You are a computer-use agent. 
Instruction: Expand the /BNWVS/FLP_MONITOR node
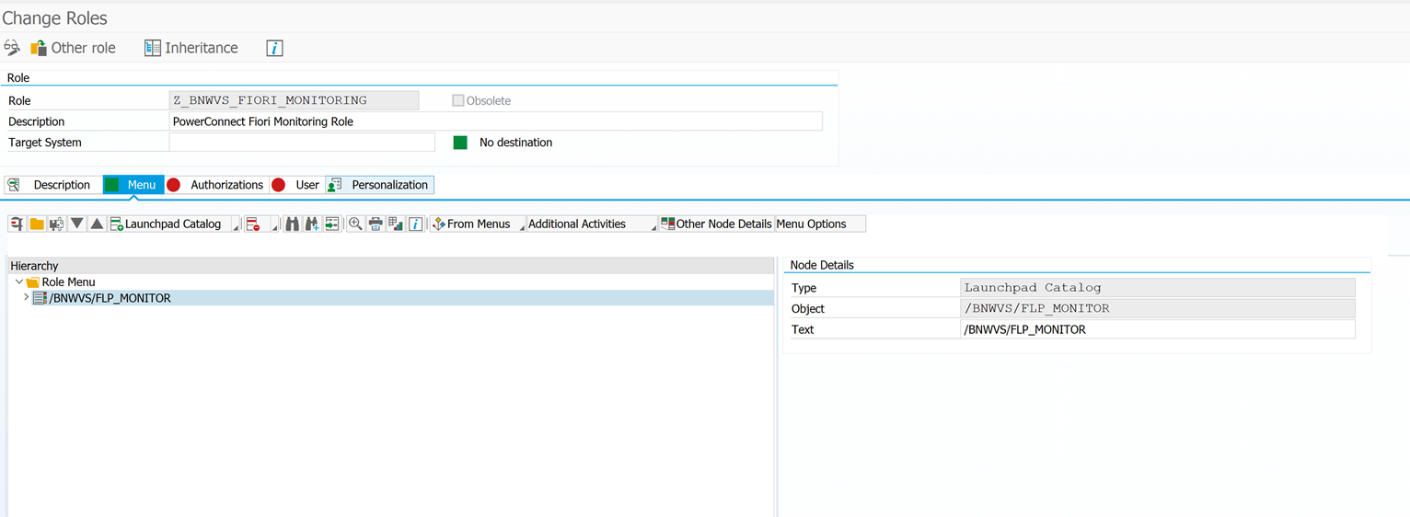26,298
